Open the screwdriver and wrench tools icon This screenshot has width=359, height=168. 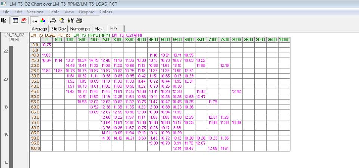(x=71, y=21)
